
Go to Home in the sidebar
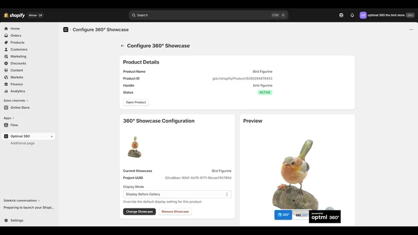point(15,29)
